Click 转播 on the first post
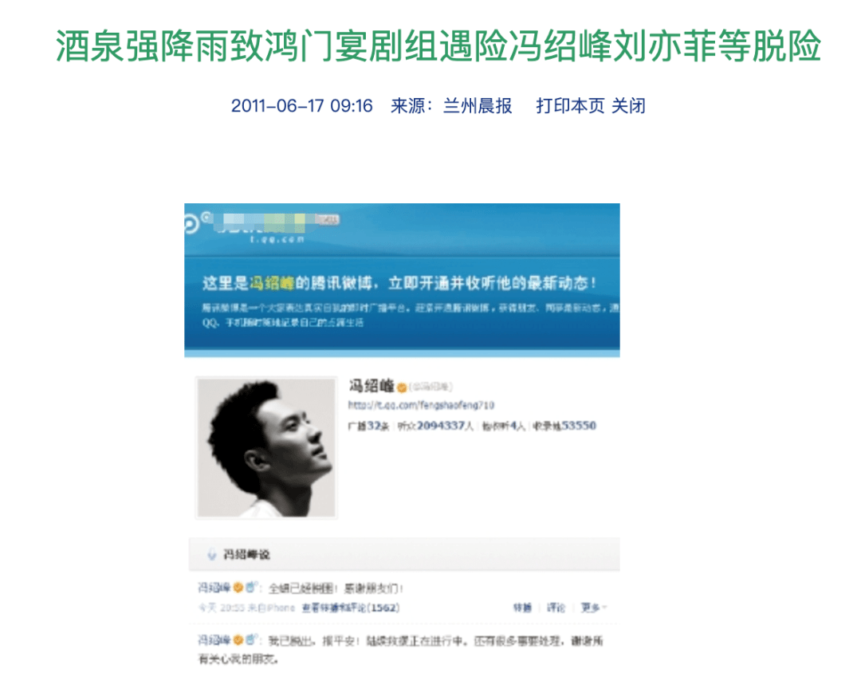The image size is (861, 700). [522, 608]
